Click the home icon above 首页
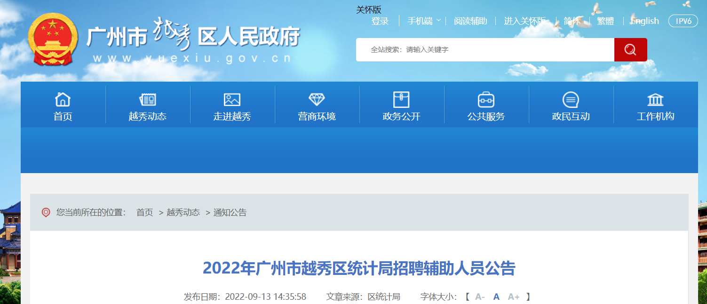The height and width of the screenshot is (304, 707). click(63, 99)
